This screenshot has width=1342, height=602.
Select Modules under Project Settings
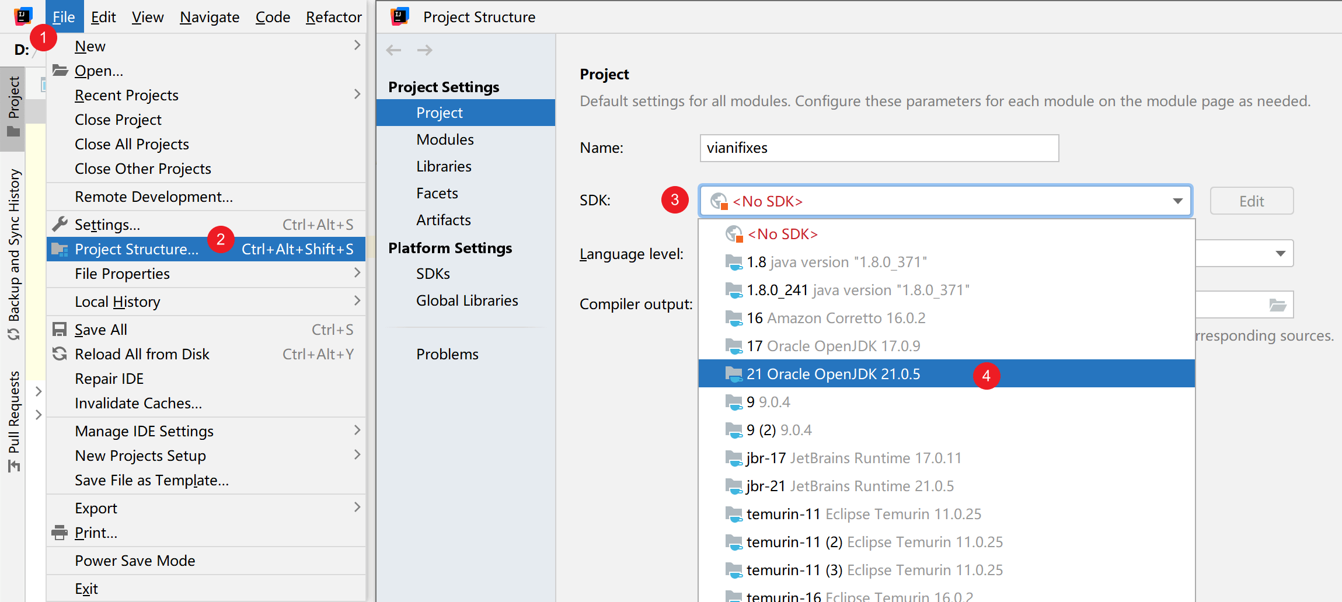tap(445, 139)
